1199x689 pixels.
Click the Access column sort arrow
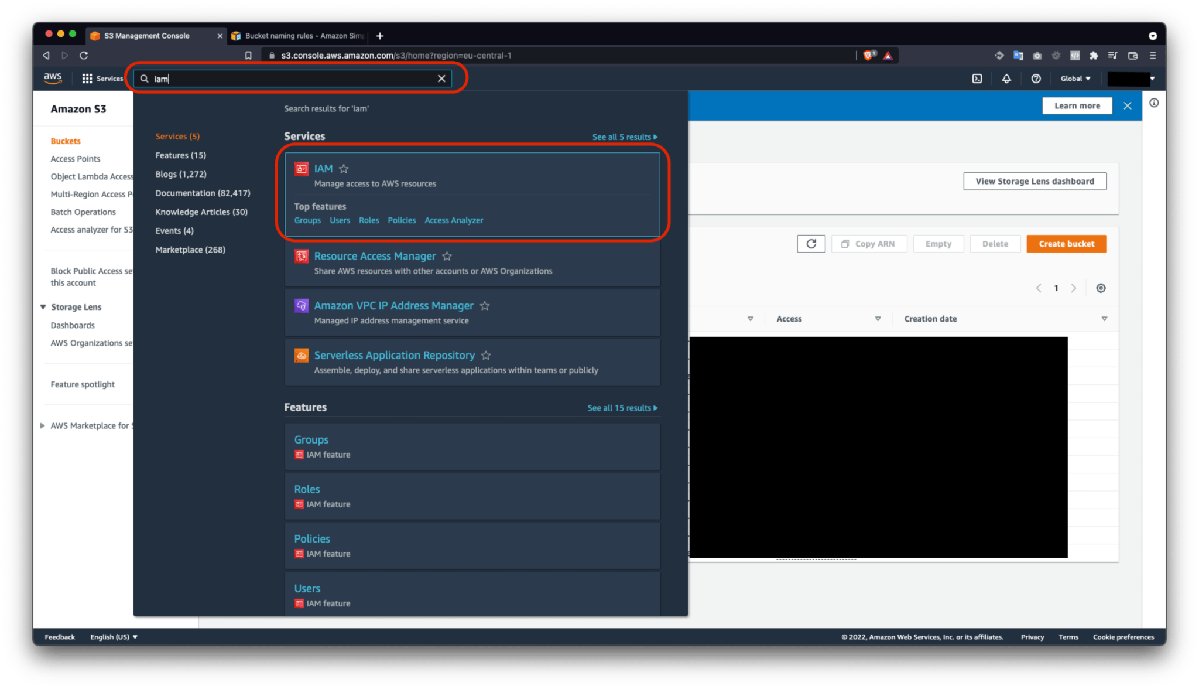878,319
